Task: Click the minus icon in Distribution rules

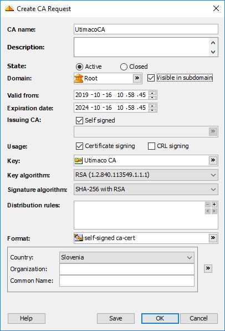Action: click(x=208, y=205)
